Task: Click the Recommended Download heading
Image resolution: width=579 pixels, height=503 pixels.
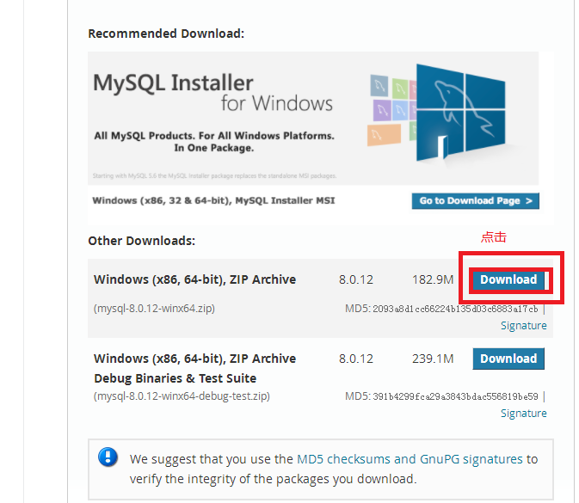Action: [x=166, y=34]
